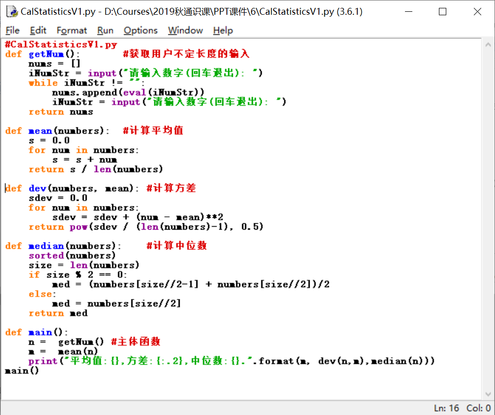Image resolution: width=495 pixels, height=415 pixels.
Task: Open the Format menu
Action: 71,30
